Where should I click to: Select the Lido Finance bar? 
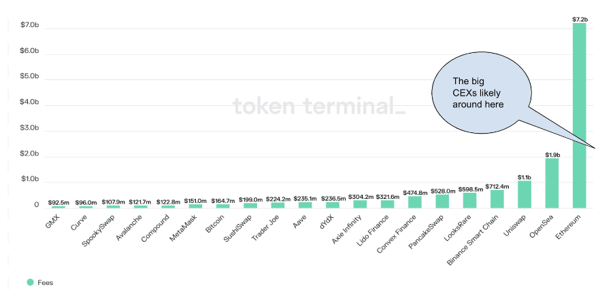click(388, 204)
